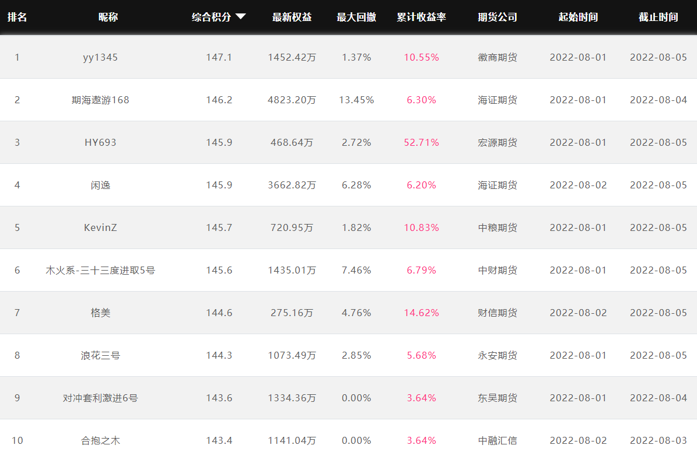Click drawdown 6.28% value
Image resolution: width=697 pixels, height=459 pixels.
pyautogui.click(x=356, y=185)
